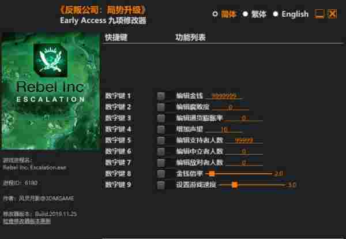Image resolution: width=346 pixels, height=239 pixels.
Task: Click the 设置游戏速度 function label
Action: point(196,185)
